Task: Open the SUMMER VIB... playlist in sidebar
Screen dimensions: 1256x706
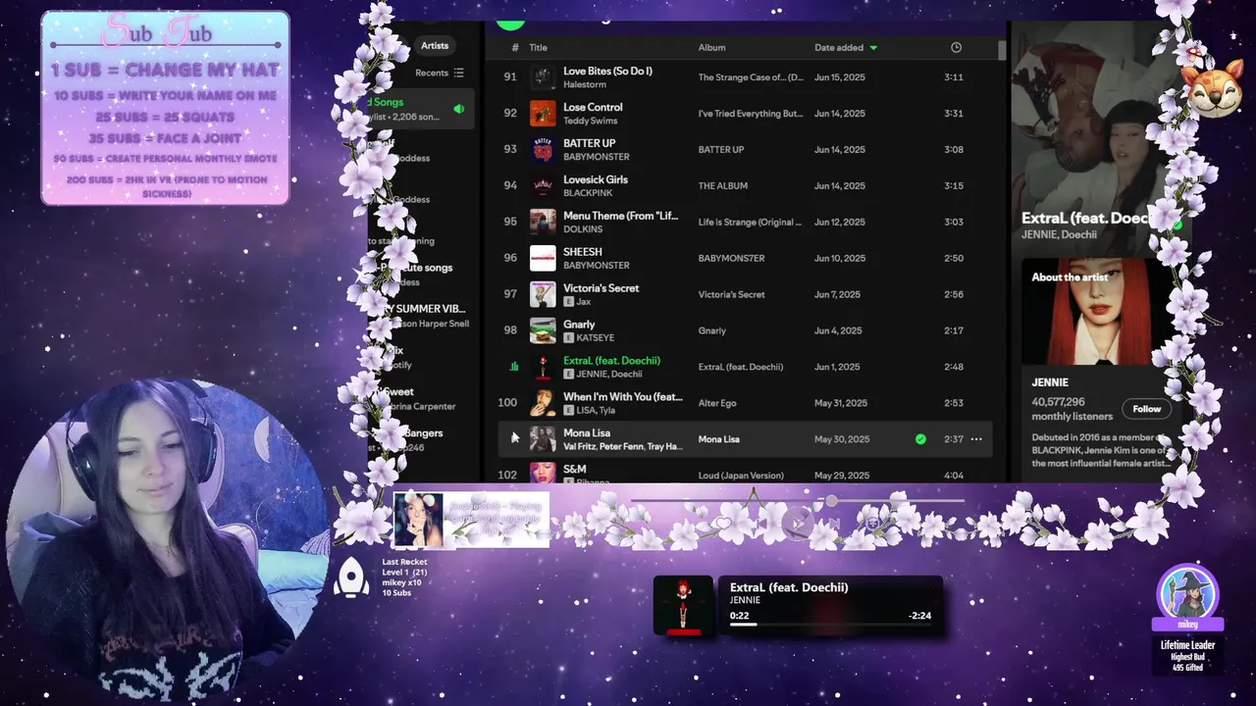Action: tap(425, 309)
